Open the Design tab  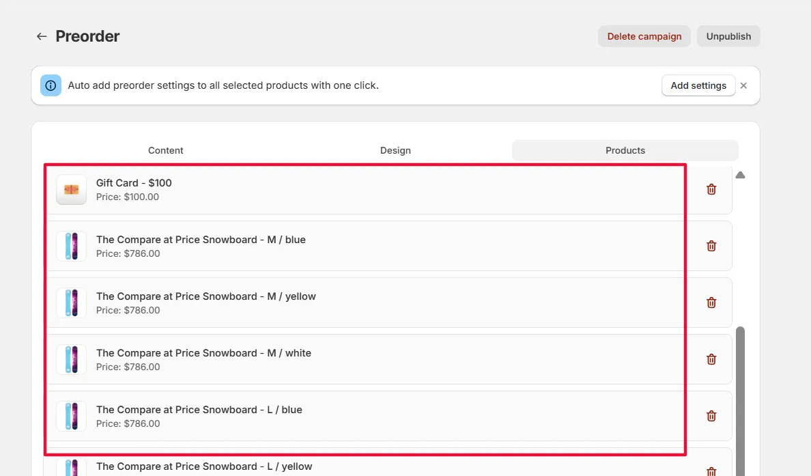pos(395,150)
